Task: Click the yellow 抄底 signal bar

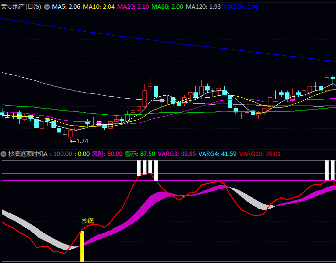Action: [82, 246]
